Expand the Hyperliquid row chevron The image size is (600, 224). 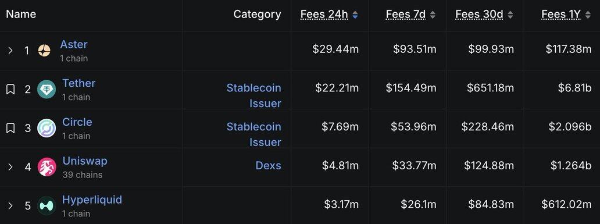coord(10,205)
